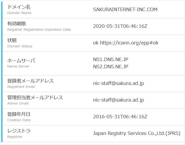Click the SAKURAINTERNET-INC.COM domain name value
The width and height of the screenshot is (185, 145).
click(x=125, y=10)
